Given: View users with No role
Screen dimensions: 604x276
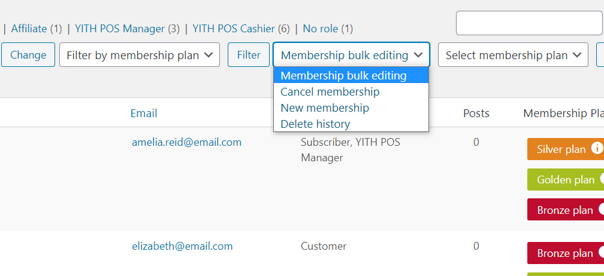Looking at the screenshot, I should [321, 29].
